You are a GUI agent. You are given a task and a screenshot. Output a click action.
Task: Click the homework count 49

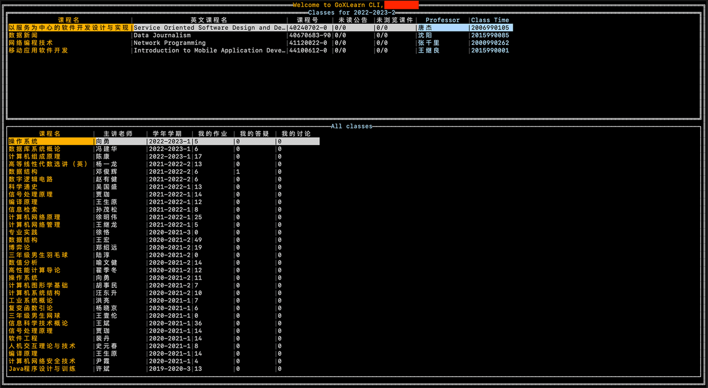click(198, 240)
